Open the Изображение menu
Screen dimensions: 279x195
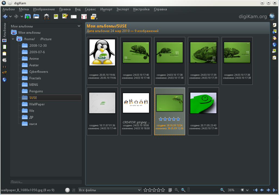44,9
